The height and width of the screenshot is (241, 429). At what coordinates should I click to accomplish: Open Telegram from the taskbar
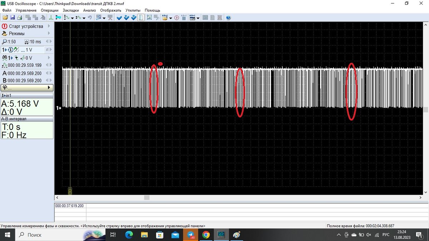[x=191, y=235]
